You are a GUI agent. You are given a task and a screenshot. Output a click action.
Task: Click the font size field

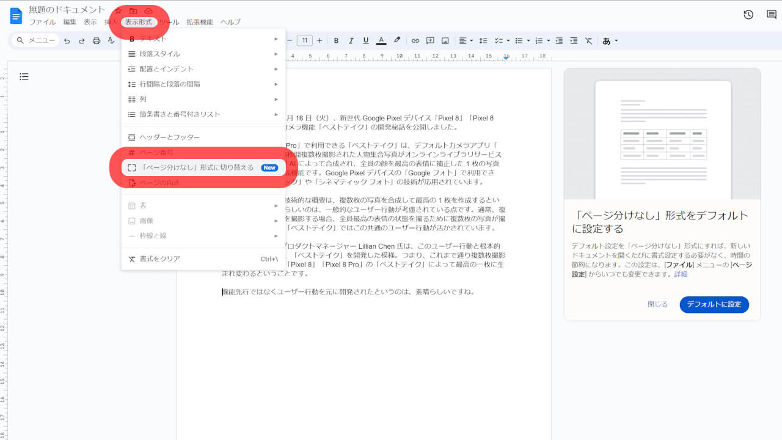[305, 41]
